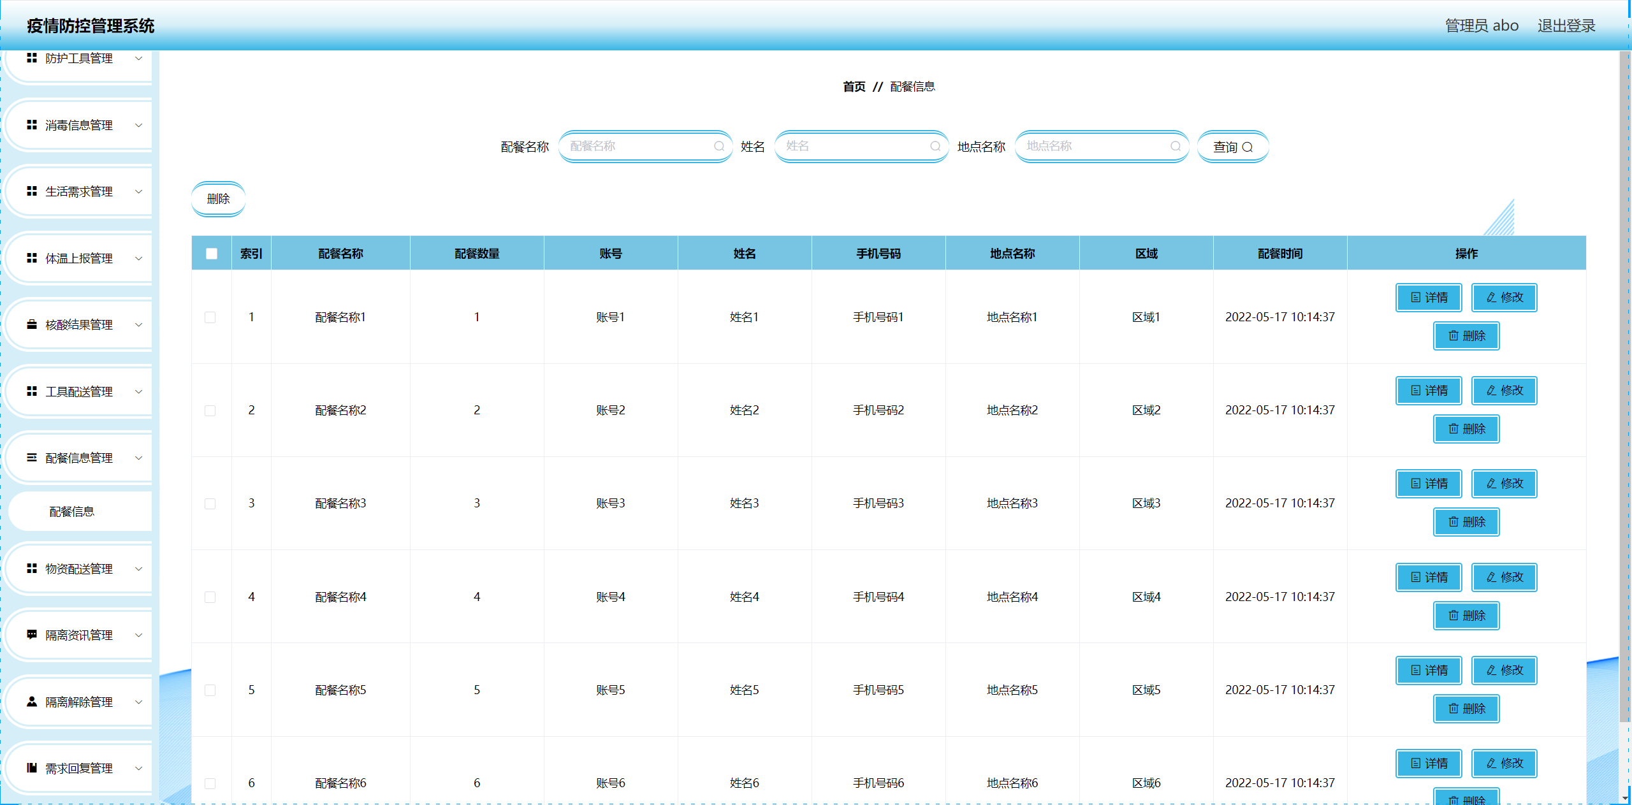Check the box for row 4
The image size is (1632, 805).
[210, 597]
